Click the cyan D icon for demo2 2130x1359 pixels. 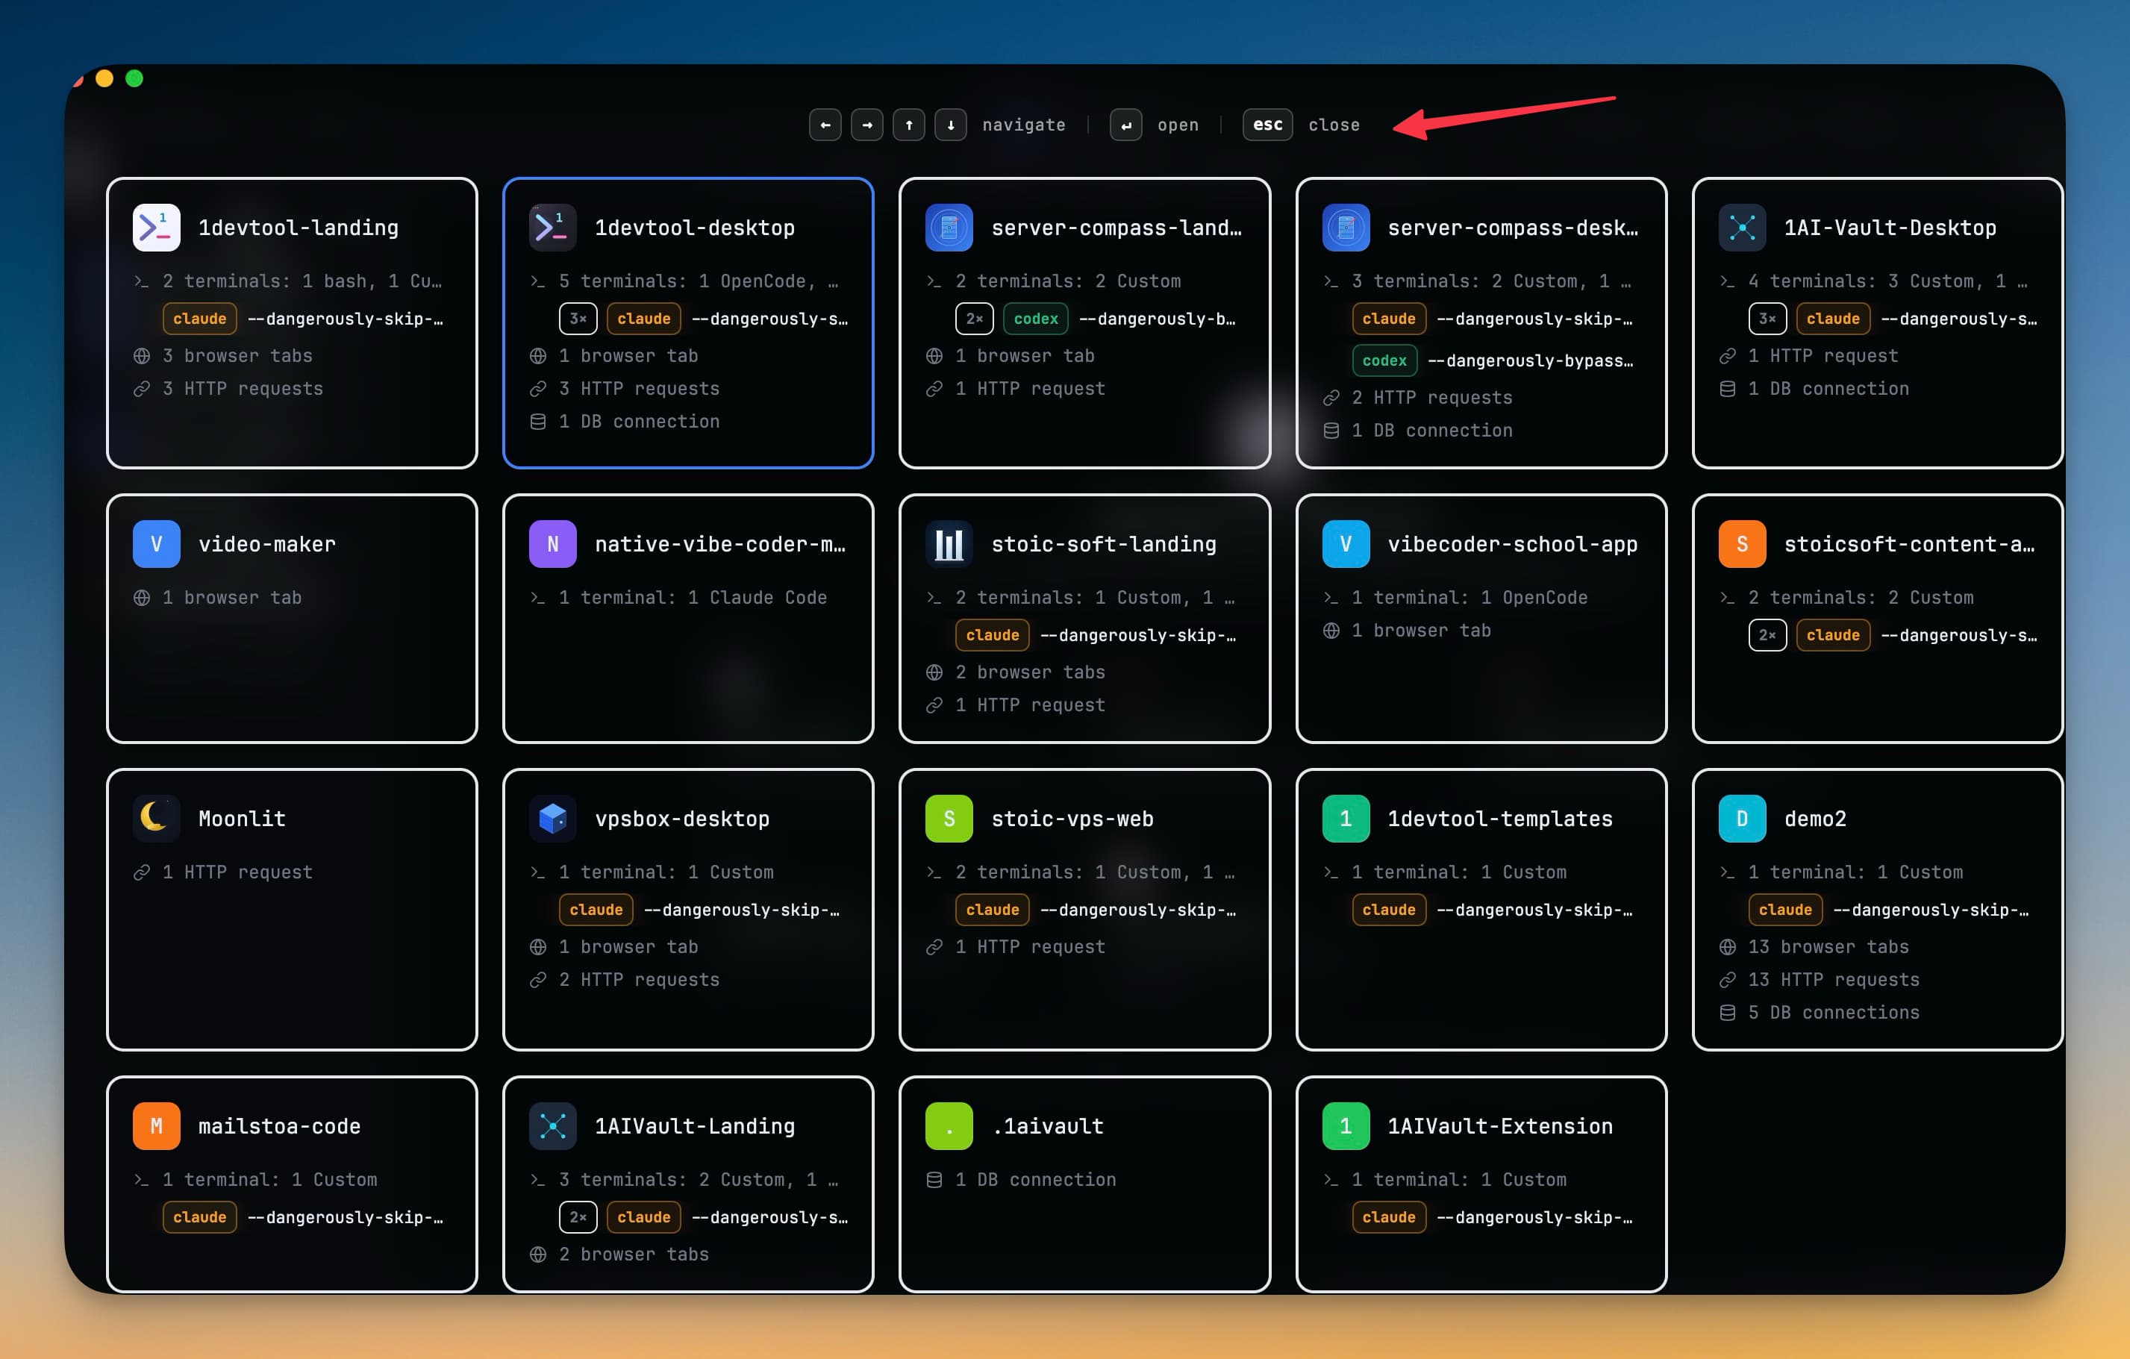pos(1742,819)
